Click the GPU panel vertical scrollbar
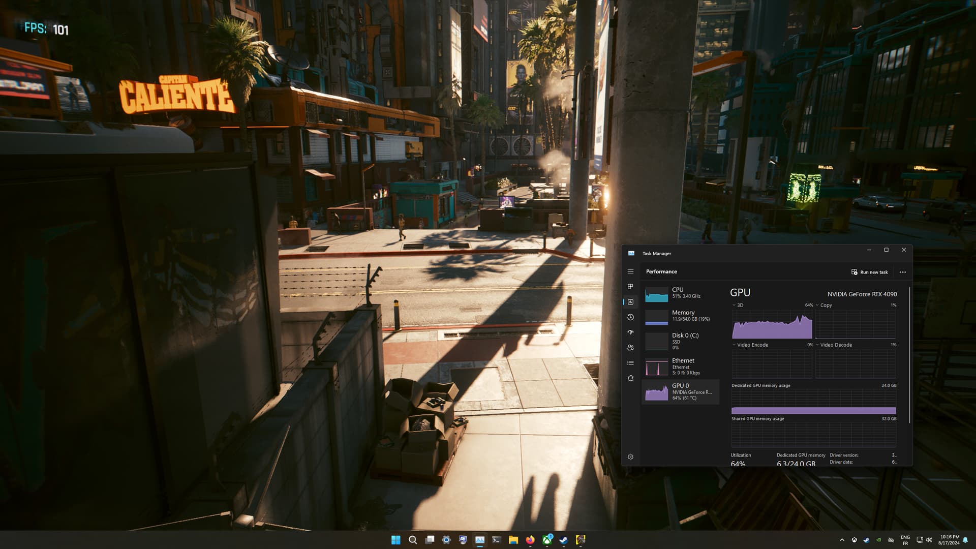 (x=909, y=356)
